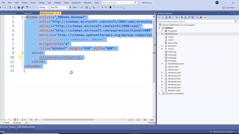The height and width of the screenshot is (134, 239).
Task: Click the Save All icon in the toolbar
Action: click(x=22, y=7)
